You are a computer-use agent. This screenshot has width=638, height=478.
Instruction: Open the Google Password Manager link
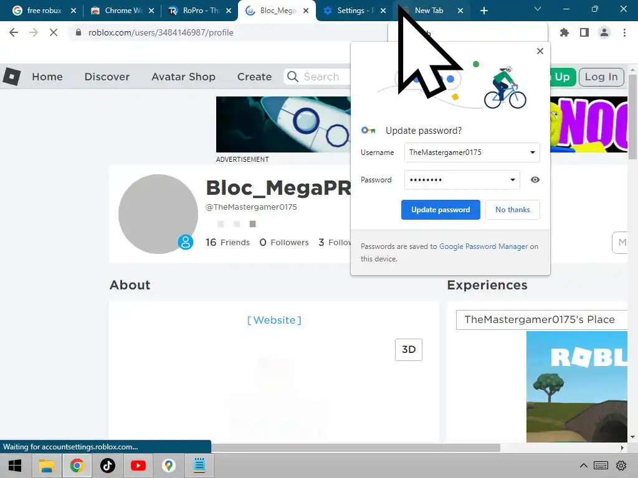coord(483,246)
